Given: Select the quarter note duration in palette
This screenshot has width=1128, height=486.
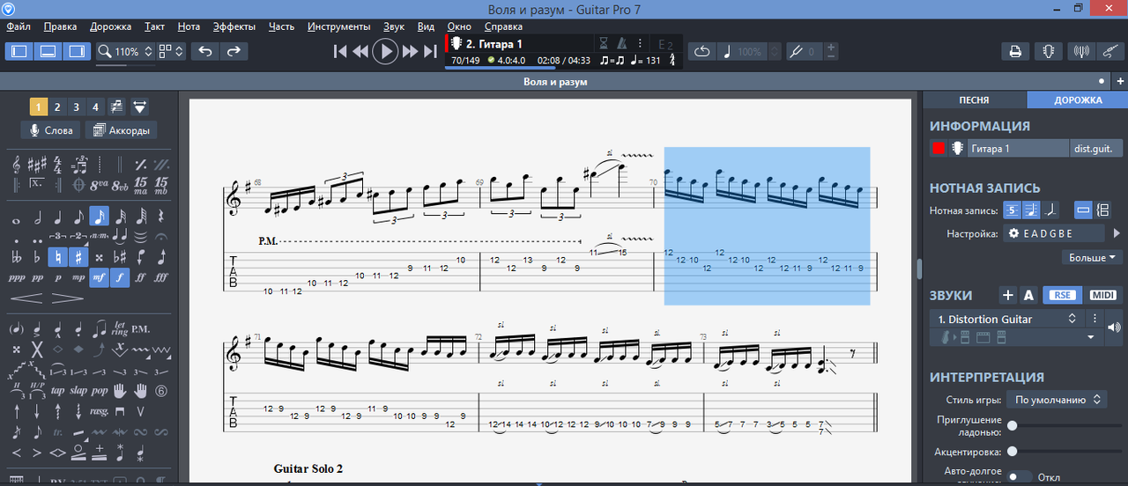Looking at the screenshot, I should pos(58,216).
